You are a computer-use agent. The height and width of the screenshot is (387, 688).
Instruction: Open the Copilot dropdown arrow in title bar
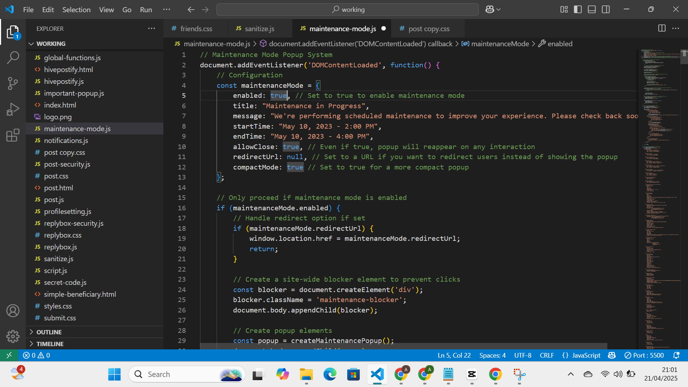point(498,10)
